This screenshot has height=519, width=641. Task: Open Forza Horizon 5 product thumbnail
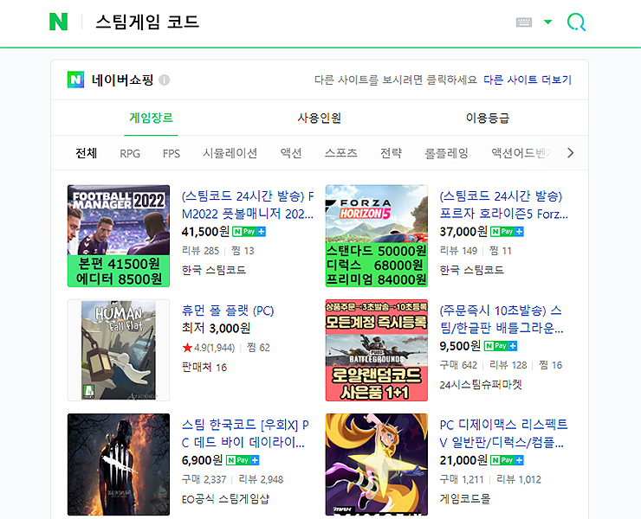[377, 236]
